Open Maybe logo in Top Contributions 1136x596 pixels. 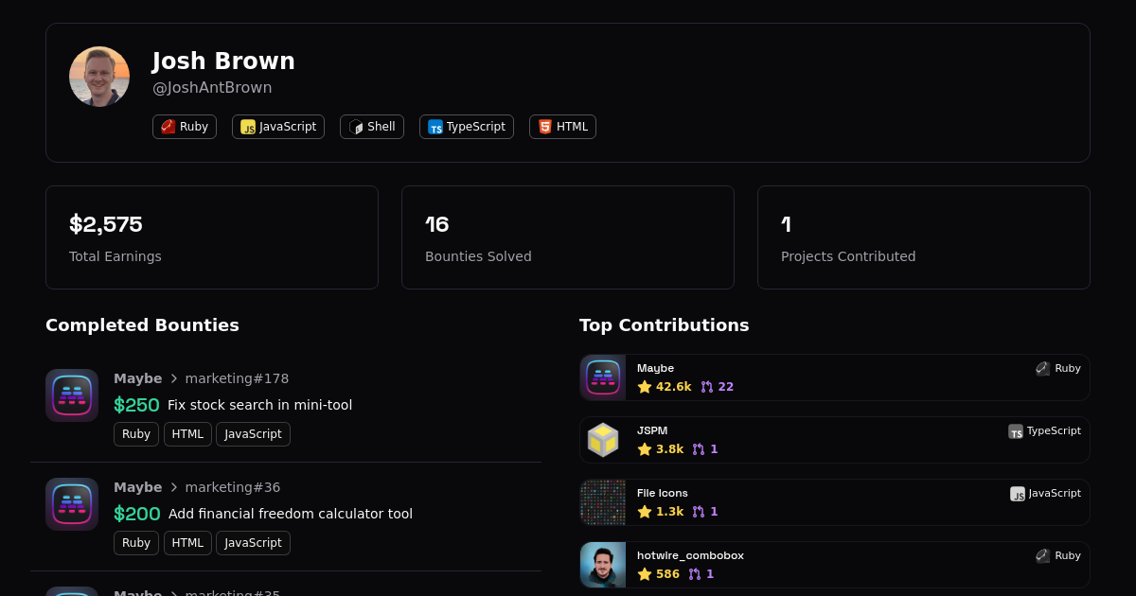pos(603,377)
